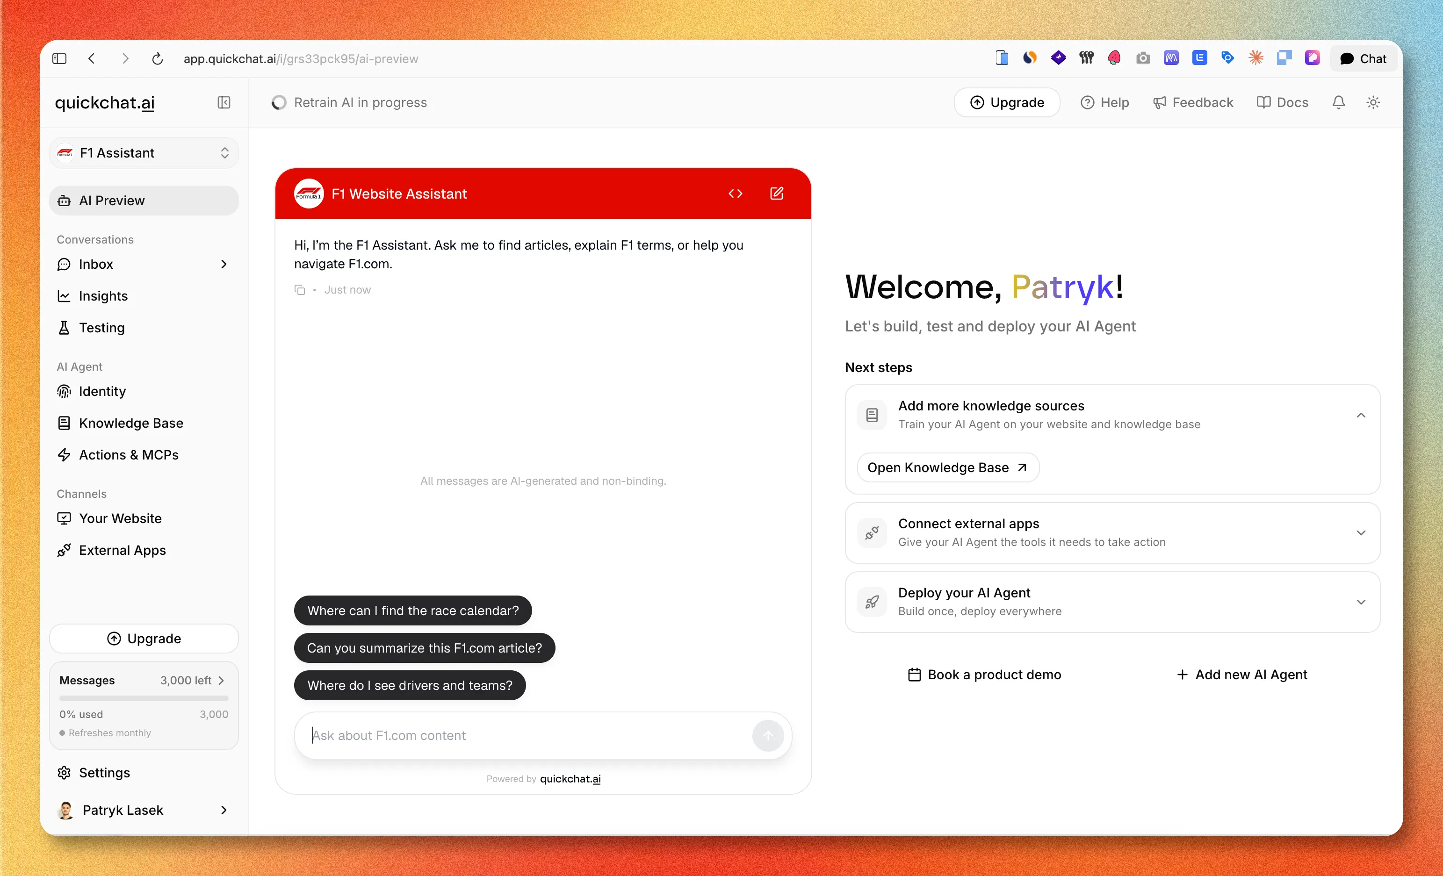1443x876 pixels.
Task: Open the Your Website channel
Action: tap(144, 518)
